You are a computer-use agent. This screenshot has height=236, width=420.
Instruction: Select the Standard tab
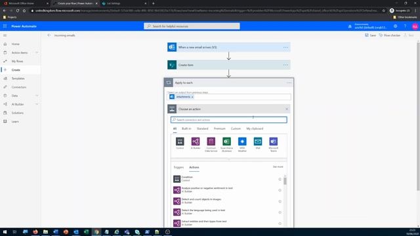click(x=202, y=128)
